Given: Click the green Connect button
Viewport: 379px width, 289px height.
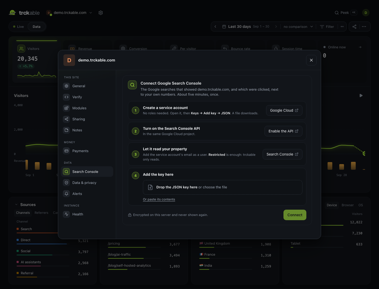Looking at the screenshot, I should pyautogui.click(x=295, y=215).
